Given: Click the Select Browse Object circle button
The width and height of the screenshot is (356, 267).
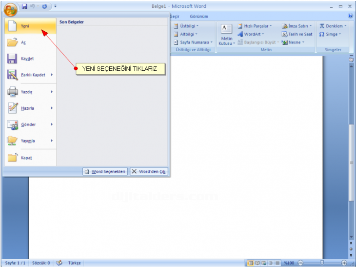Looking at the screenshot, I should tap(351, 249).
